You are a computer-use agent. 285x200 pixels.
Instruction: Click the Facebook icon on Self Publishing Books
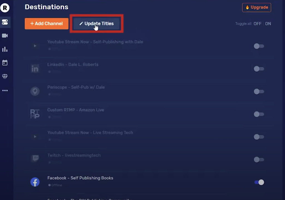click(x=35, y=182)
